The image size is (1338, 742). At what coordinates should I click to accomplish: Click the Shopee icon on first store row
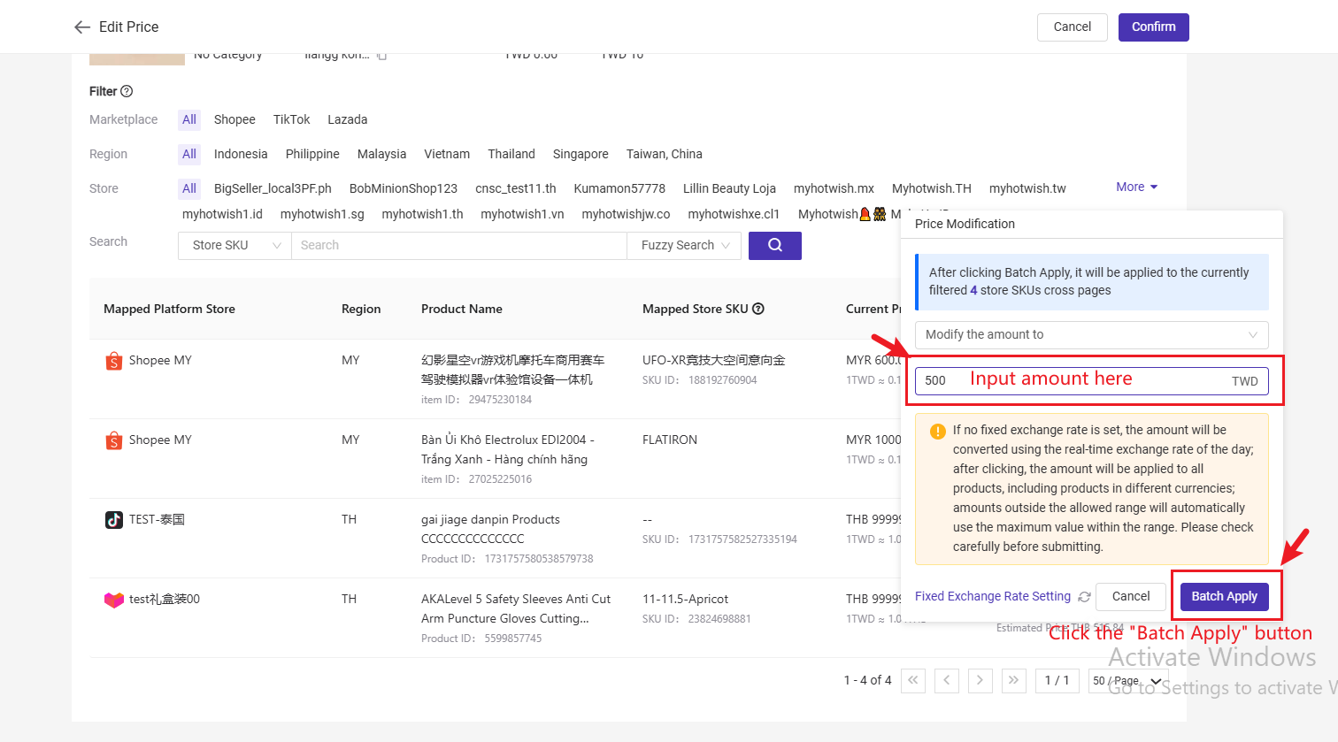[x=113, y=360]
